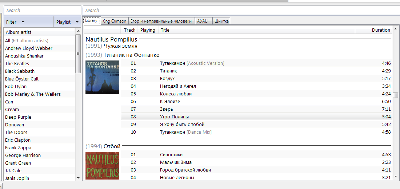Sort by the Duration column header
400x189 pixels.
click(374, 30)
